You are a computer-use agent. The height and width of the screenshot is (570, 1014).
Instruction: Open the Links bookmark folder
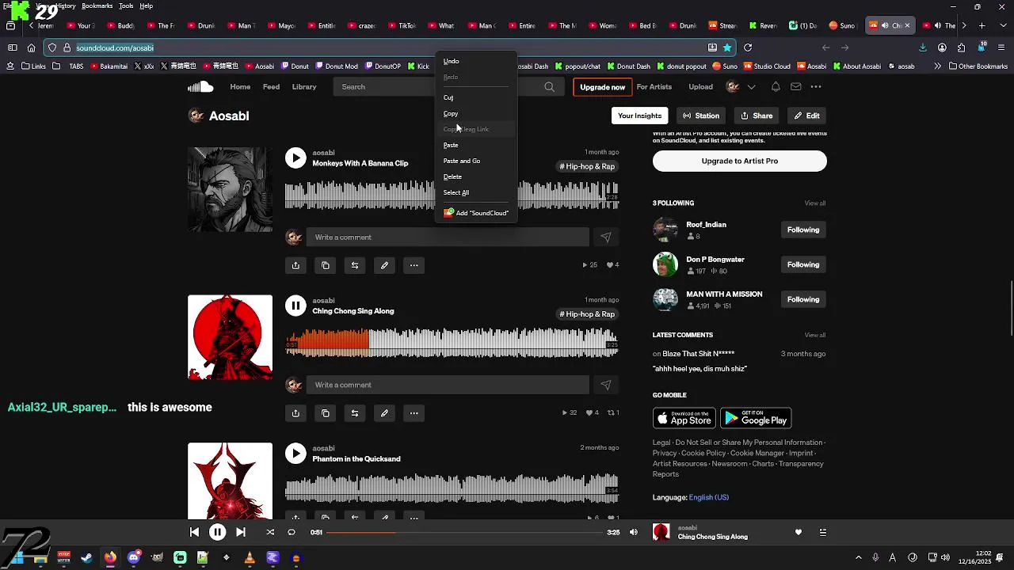point(33,66)
